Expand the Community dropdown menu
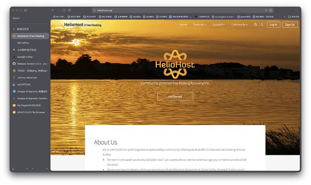 (x=239, y=25)
